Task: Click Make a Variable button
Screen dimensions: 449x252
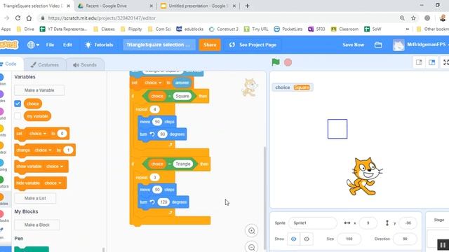Action: [x=39, y=90]
